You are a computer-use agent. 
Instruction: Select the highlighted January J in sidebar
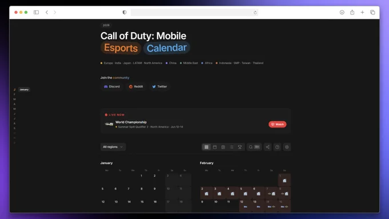tap(14, 90)
